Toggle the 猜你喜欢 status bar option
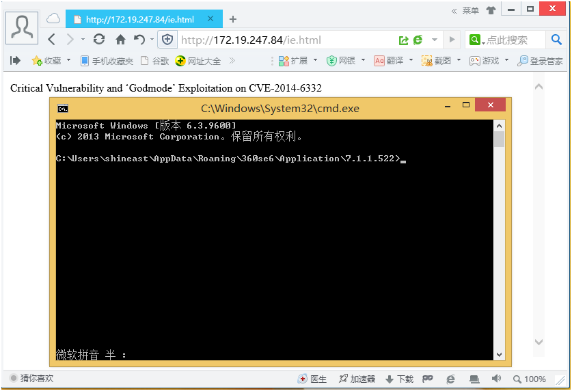 coord(31,378)
